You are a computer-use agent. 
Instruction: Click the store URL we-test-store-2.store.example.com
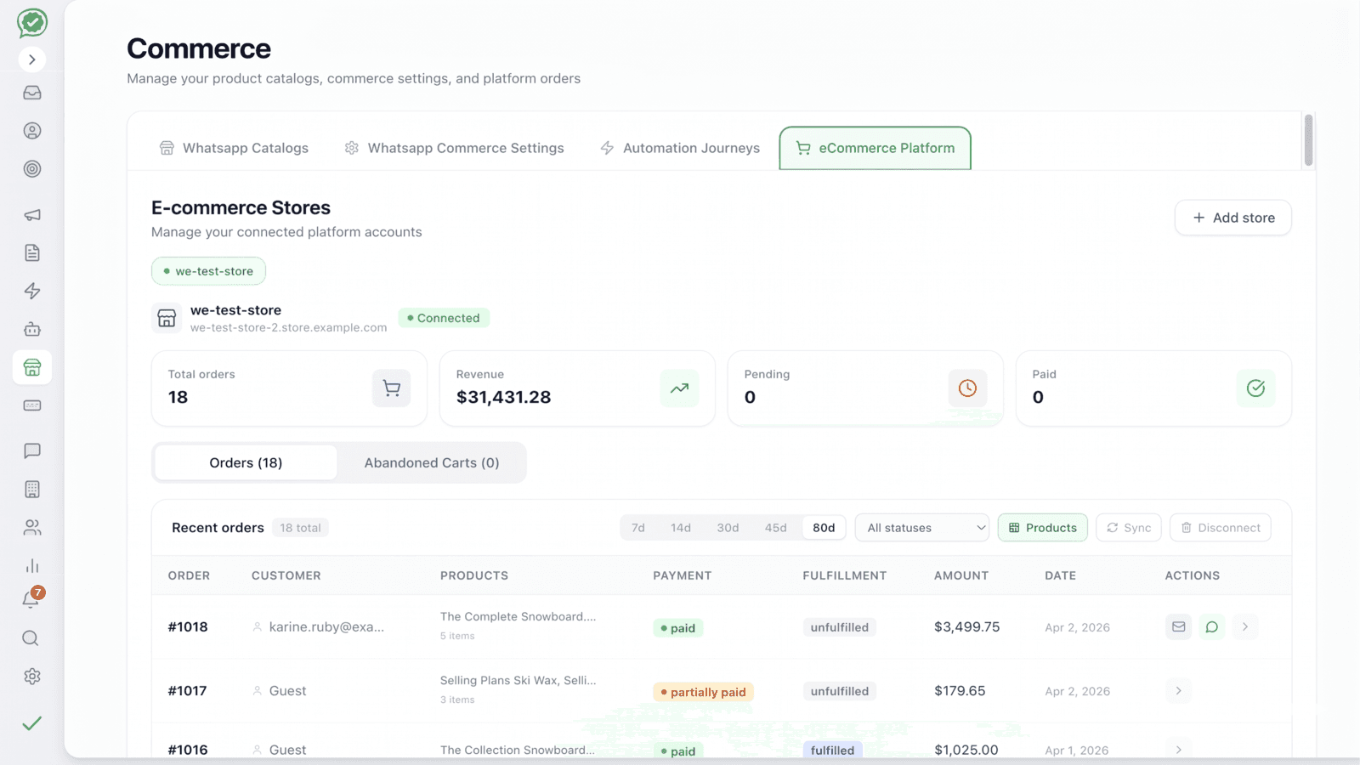[x=288, y=327]
